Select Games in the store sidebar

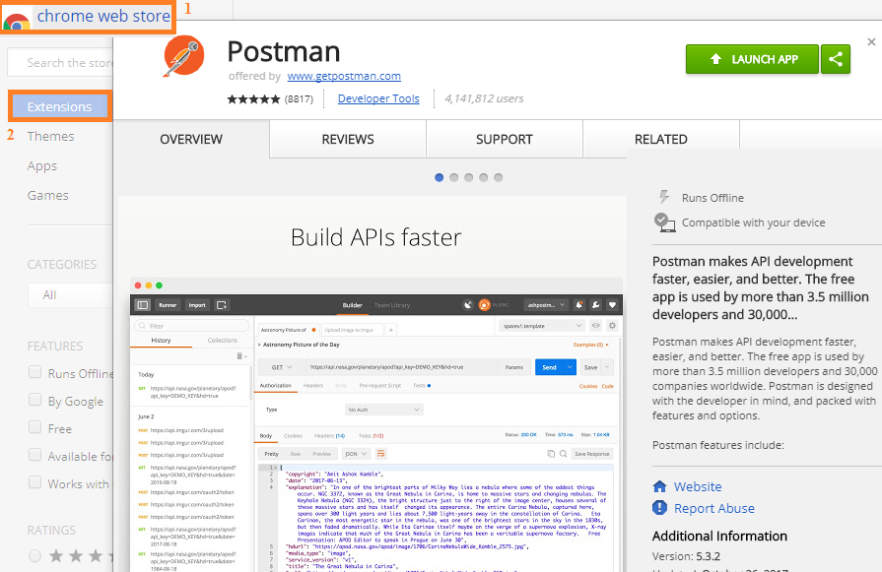pos(48,196)
